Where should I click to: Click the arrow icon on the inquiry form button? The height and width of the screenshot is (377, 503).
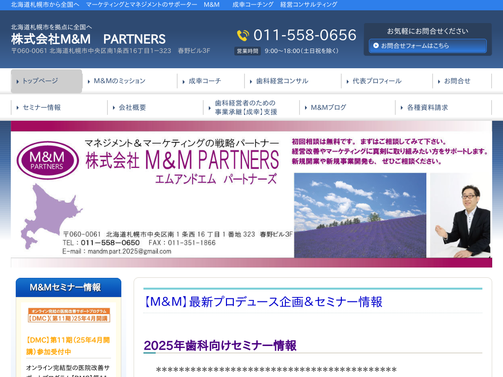(376, 46)
